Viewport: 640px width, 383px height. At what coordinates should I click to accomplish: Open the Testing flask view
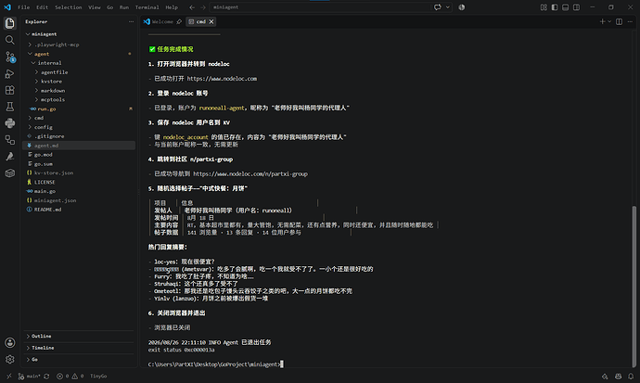[10, 107]
